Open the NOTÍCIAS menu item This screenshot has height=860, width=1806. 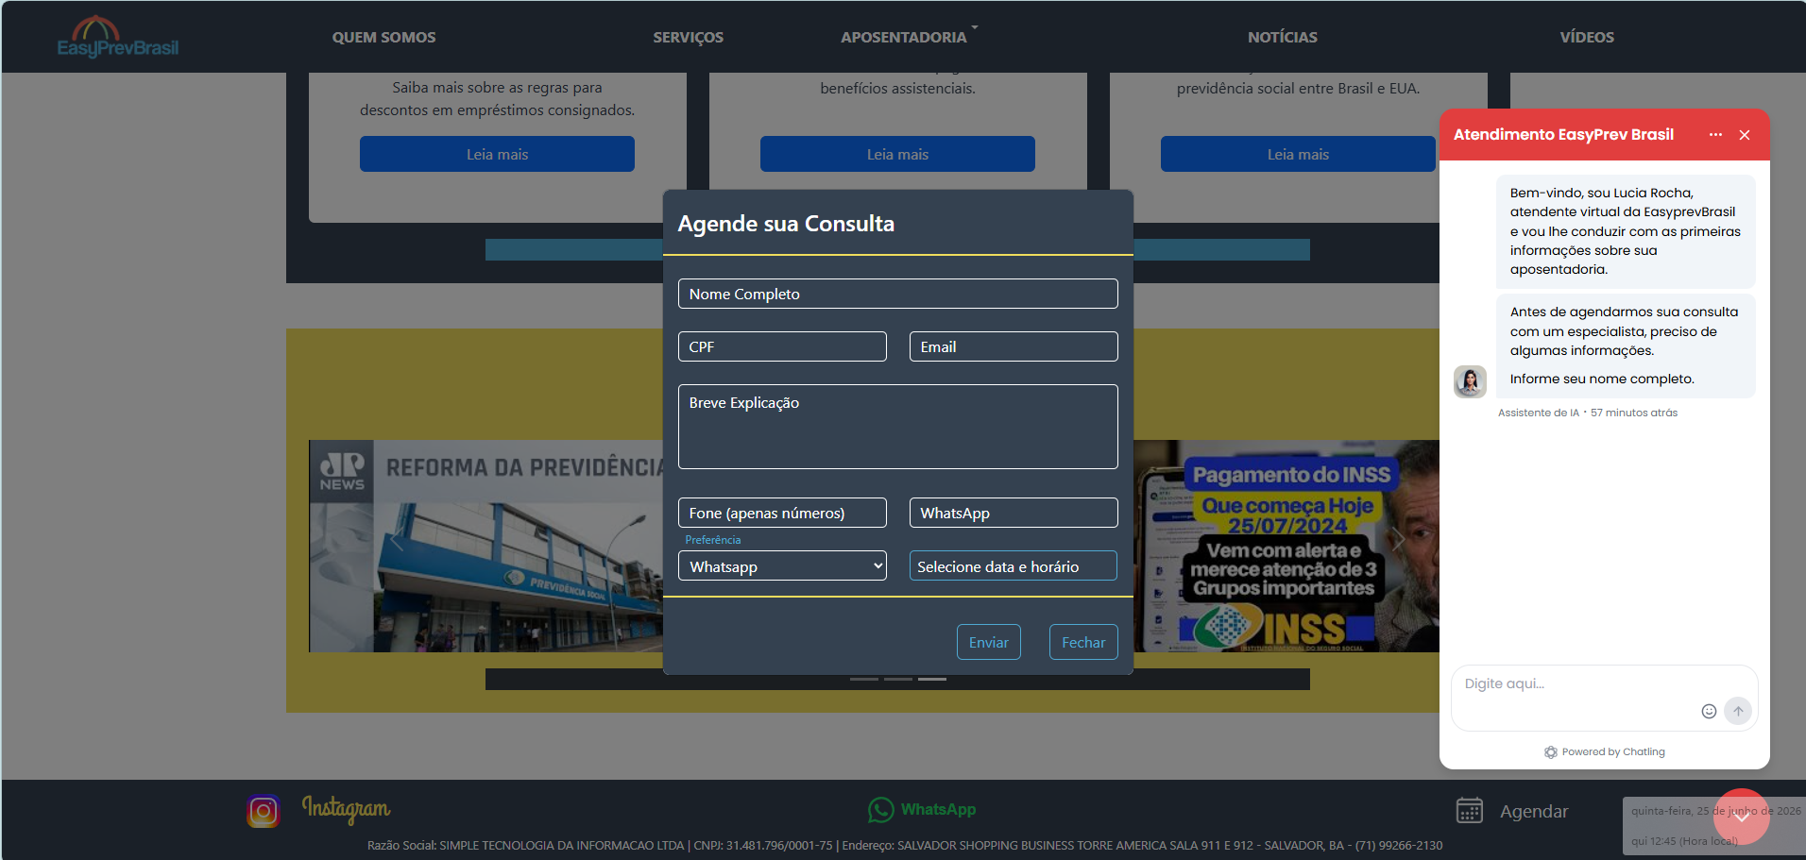click(1282, 38)
